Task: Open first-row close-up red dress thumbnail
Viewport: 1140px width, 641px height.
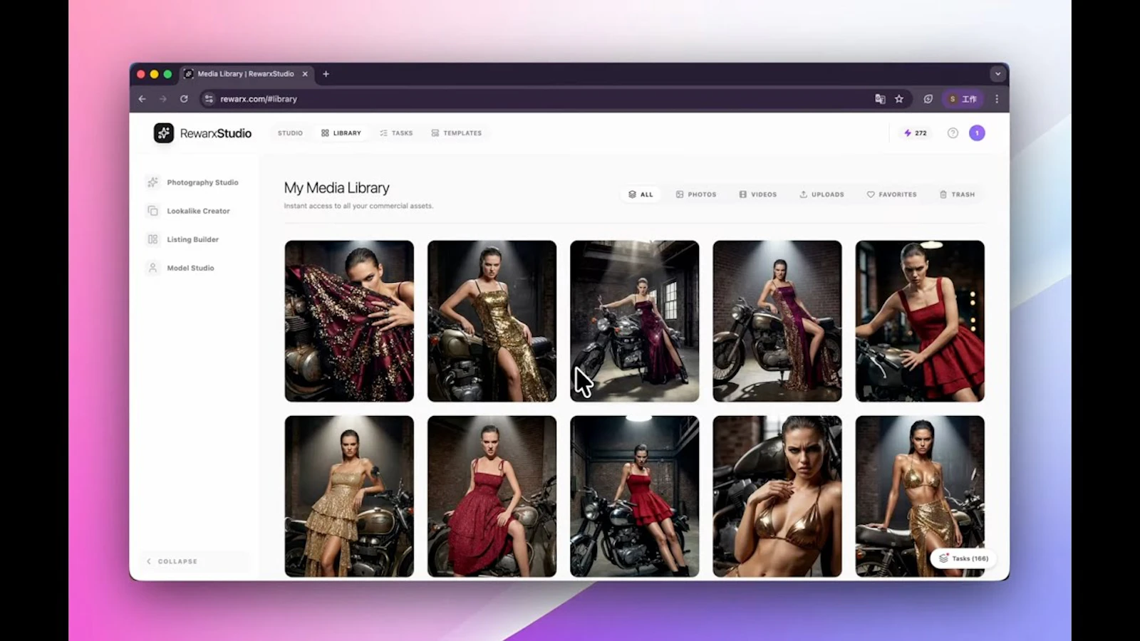Action: [920, 321]
